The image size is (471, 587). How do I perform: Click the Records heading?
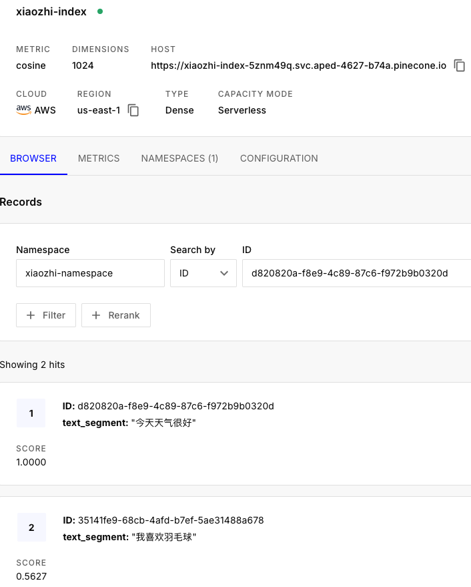pos(21,202)
